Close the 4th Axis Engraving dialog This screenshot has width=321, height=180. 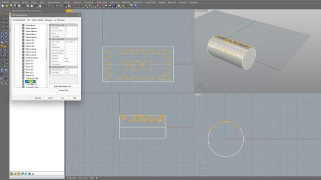coord(79,15)
